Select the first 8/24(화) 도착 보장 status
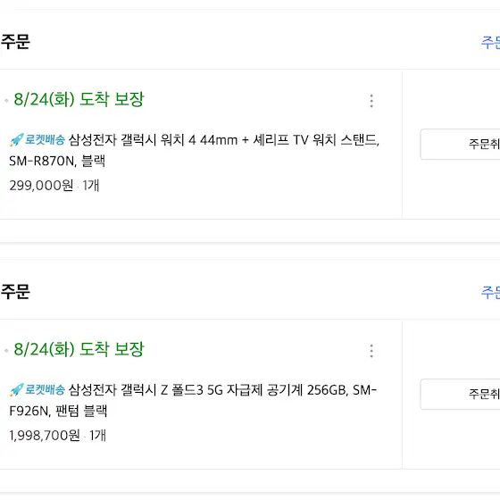500x500 pixels. [x=79, y=99]
